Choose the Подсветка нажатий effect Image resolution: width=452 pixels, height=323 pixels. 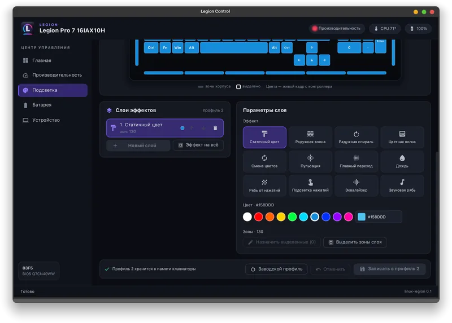click(x=310, y=186)
